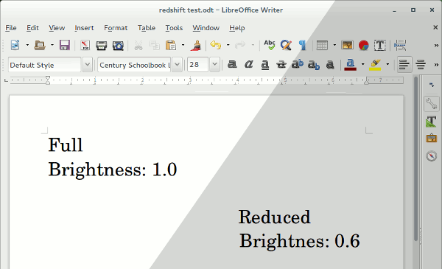
Task: Click the Copy icon
Action: (x=155, y=45)
